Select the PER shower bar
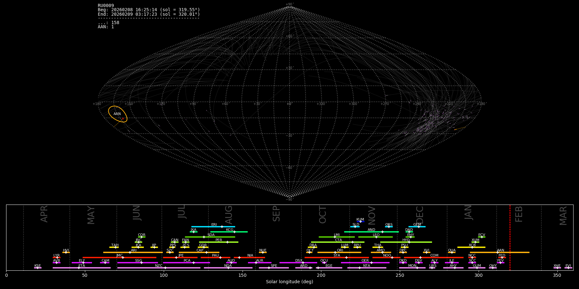 click(219, 242)
